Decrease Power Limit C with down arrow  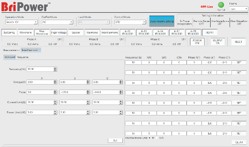tap(121, 114)
